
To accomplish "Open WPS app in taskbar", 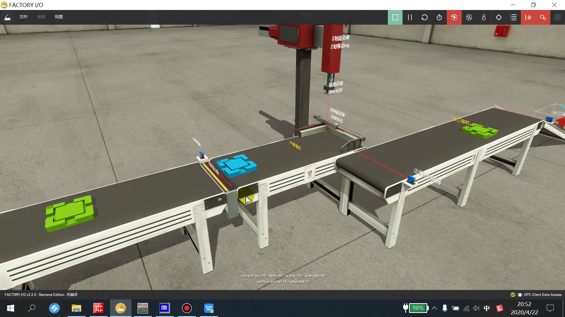I will 209,308.
